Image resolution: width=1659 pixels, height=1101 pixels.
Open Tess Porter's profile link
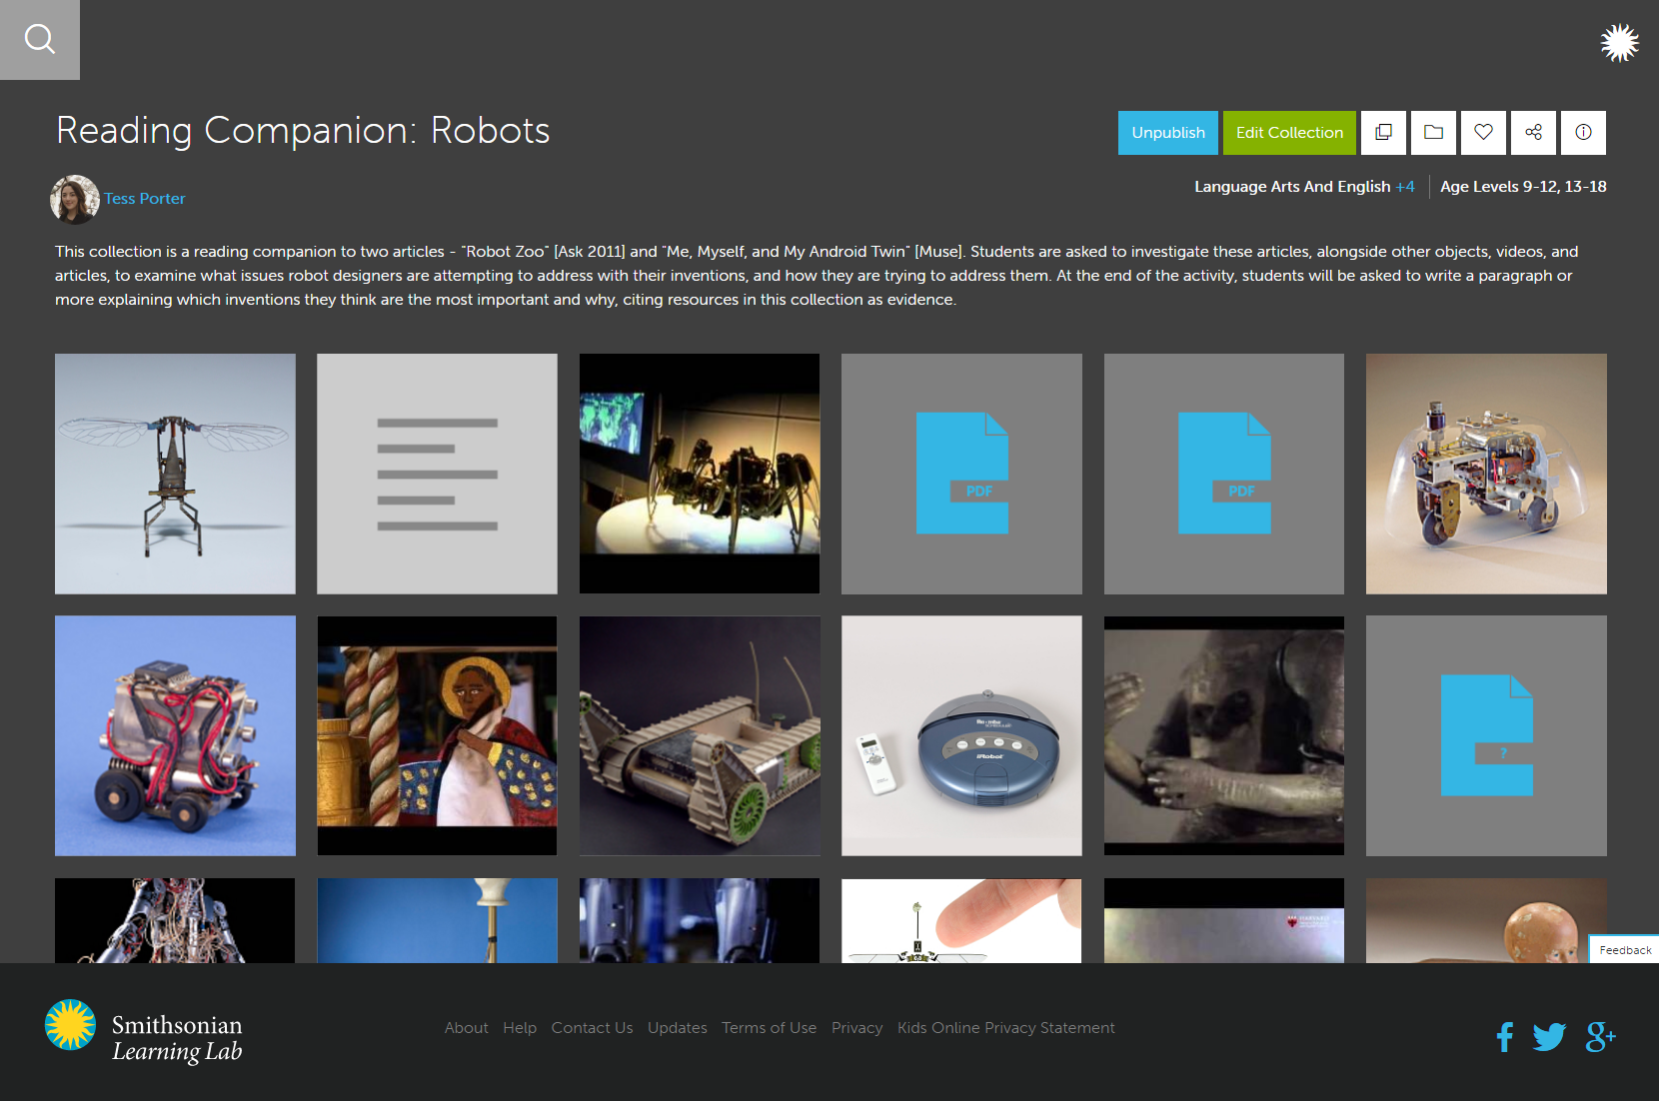coord(145,198)
